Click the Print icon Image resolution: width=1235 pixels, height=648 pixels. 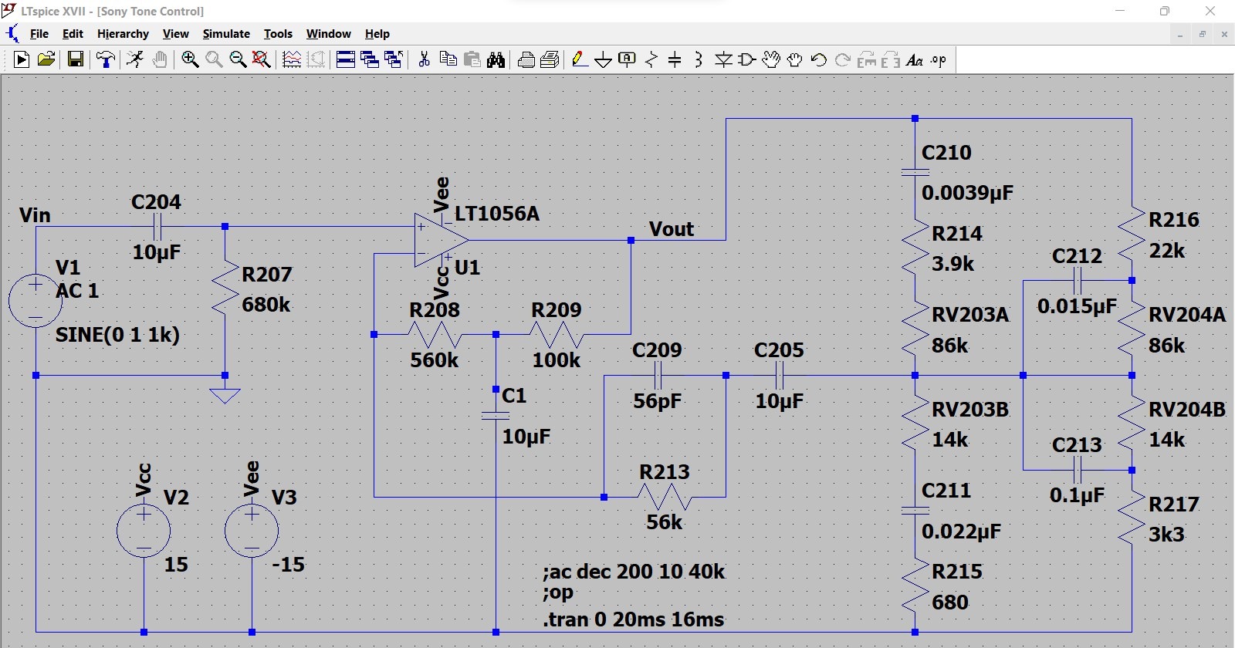[550, 59]
